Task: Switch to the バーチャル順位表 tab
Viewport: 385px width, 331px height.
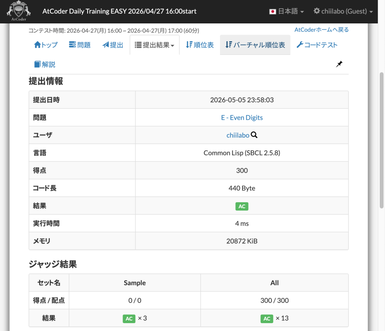Action: [x=255, y=45]
